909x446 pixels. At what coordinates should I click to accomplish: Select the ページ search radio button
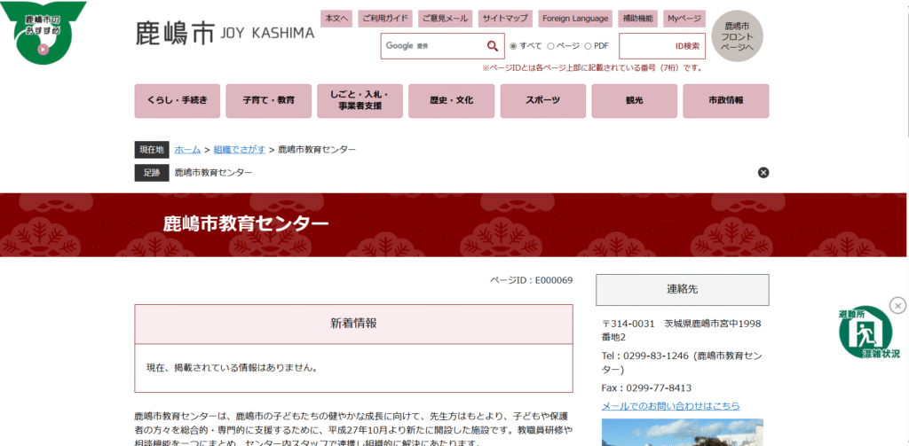click(550, 46)
